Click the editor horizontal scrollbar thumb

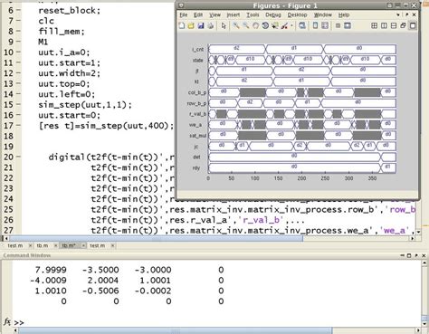pyautogui.click(x=156, y=238)
